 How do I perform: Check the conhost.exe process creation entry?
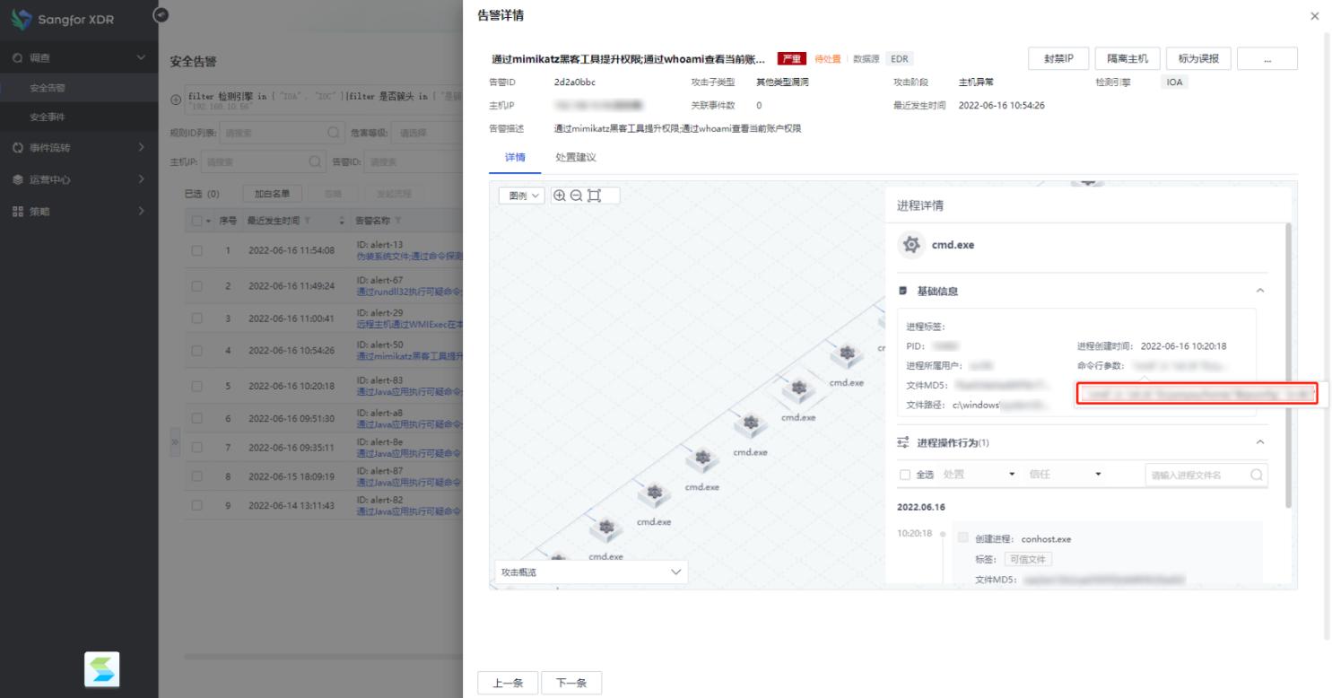pos(963,538)
